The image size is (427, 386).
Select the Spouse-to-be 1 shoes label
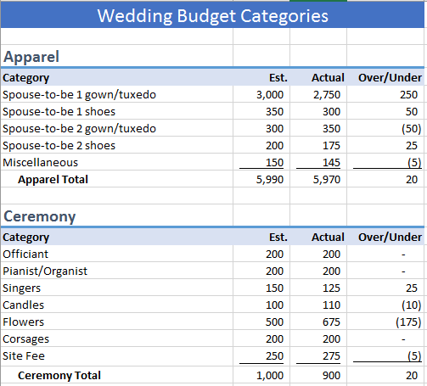pyautogui.click(x=59, y=111)
